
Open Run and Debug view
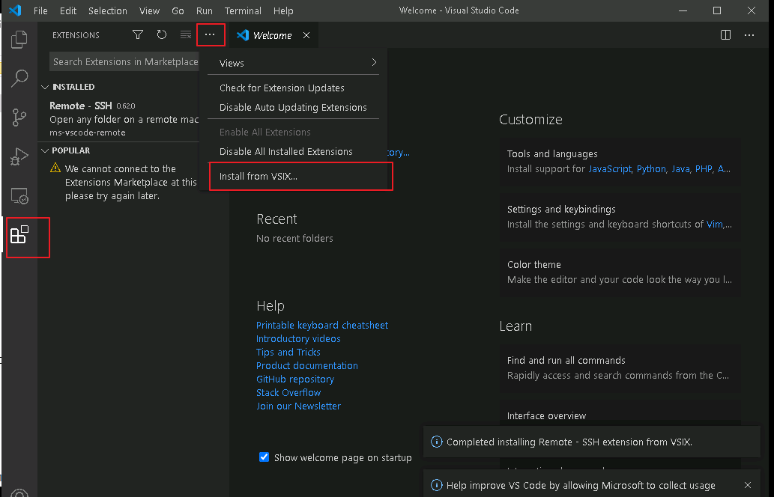[19, 156]
